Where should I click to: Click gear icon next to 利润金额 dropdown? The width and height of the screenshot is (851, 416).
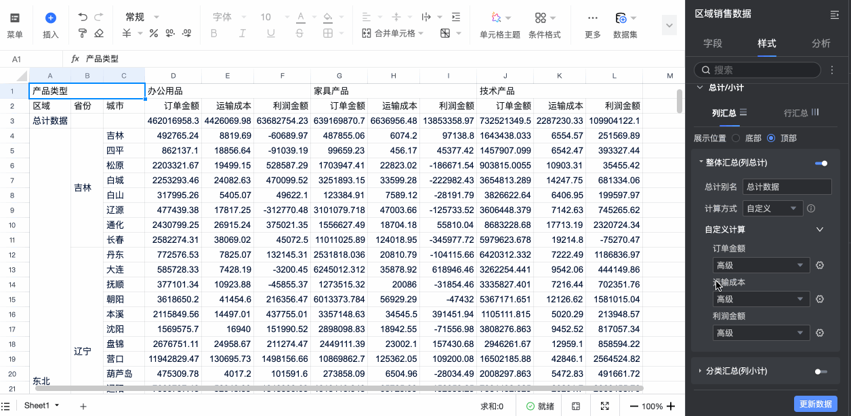820,333
